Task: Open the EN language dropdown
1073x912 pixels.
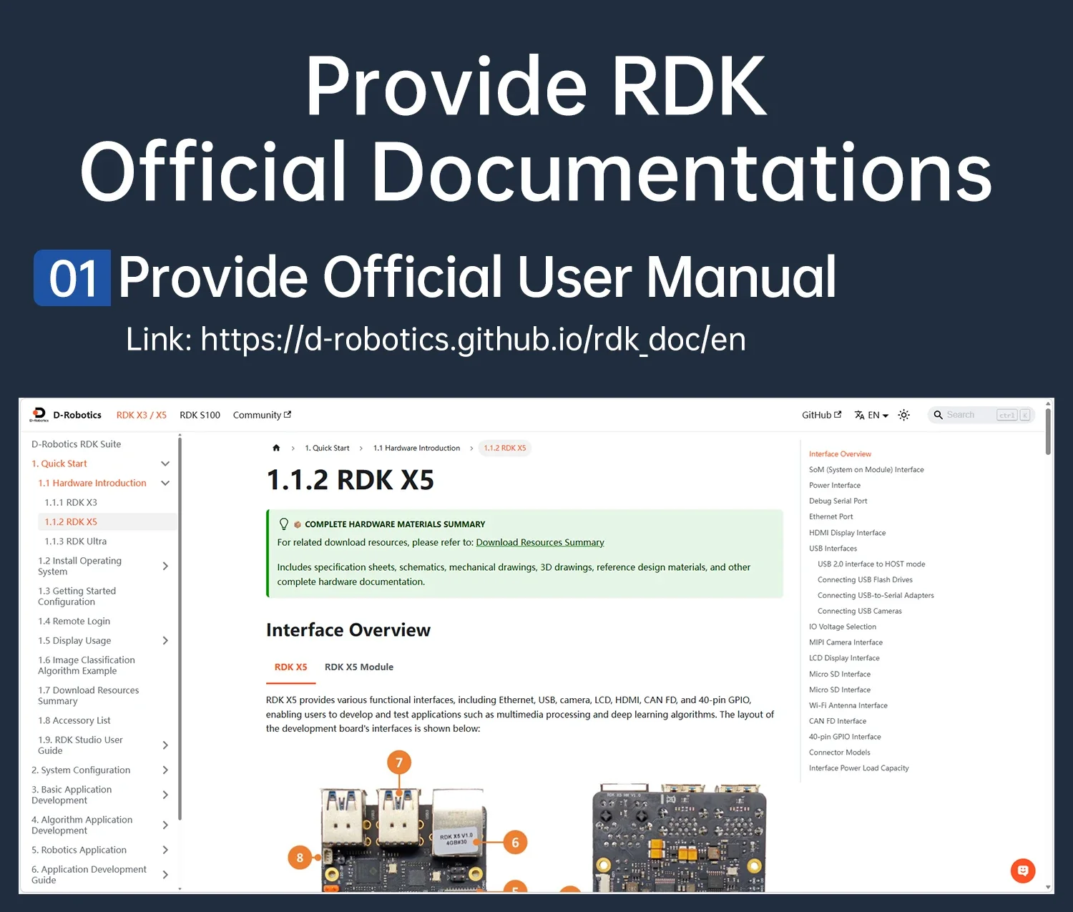Action: pyautogui.click(x=871, y=415)
